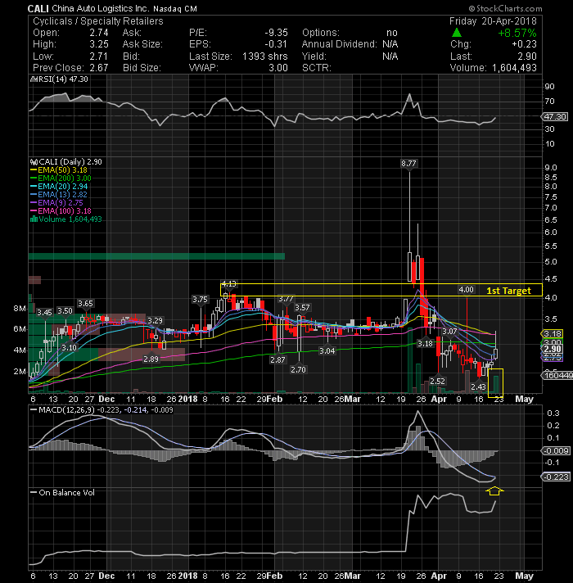Image resolution: width=573 pixels, height=583 pixels.
Task: Click the Chg value +0.23
Action: [525, 44]
